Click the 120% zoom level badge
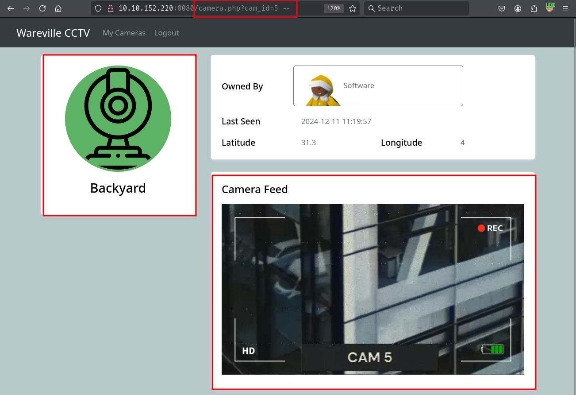Screen dimensions: 576x395 [x=334, y=8]
